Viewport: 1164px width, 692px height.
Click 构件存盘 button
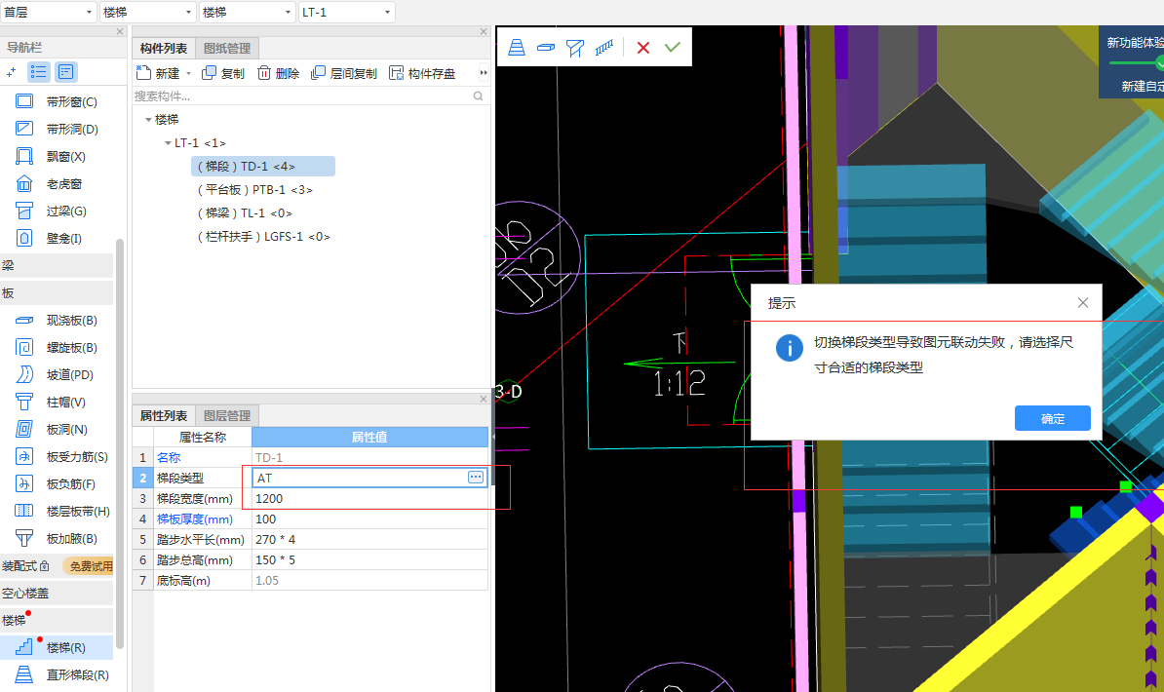click(x=422, y=73)
